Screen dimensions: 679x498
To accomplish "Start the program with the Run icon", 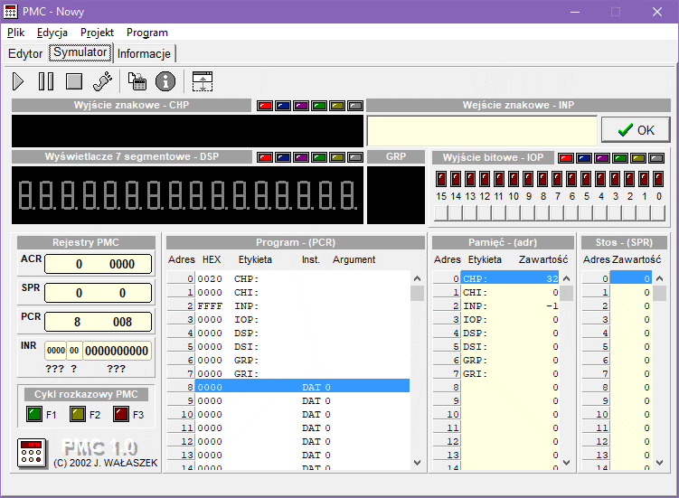I will coord(19,81).
